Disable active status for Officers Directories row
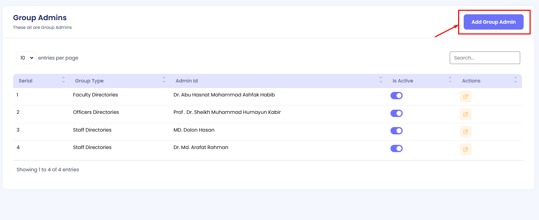This screenshot has width=539, height=220. [x=396, y=113]
